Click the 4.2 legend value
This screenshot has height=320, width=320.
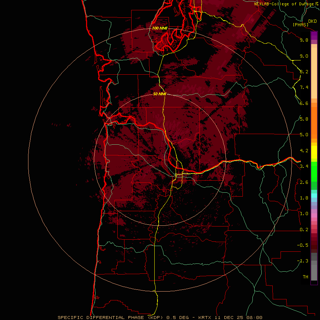[x=304, y=151]
